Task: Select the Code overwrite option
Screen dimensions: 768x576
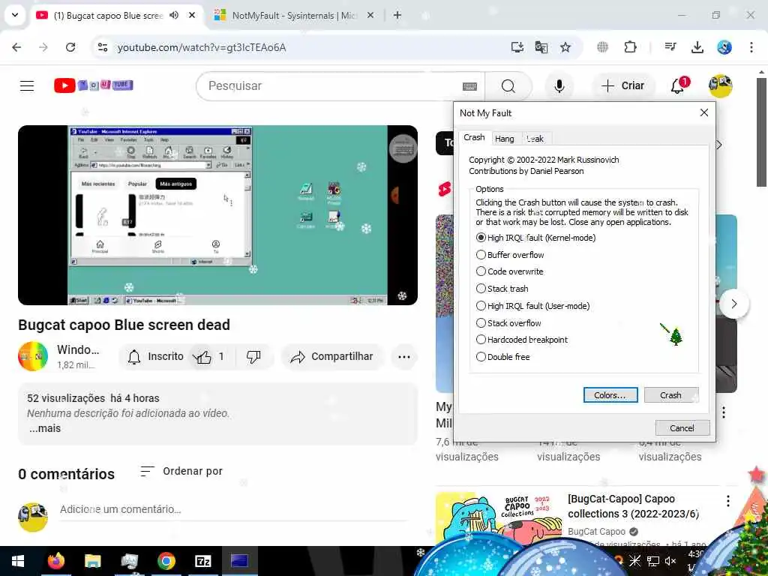Action: click(x=509, y=271)
